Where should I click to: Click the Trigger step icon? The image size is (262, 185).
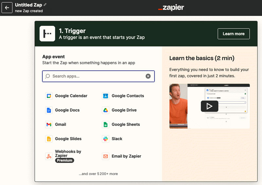coord(47,34)
